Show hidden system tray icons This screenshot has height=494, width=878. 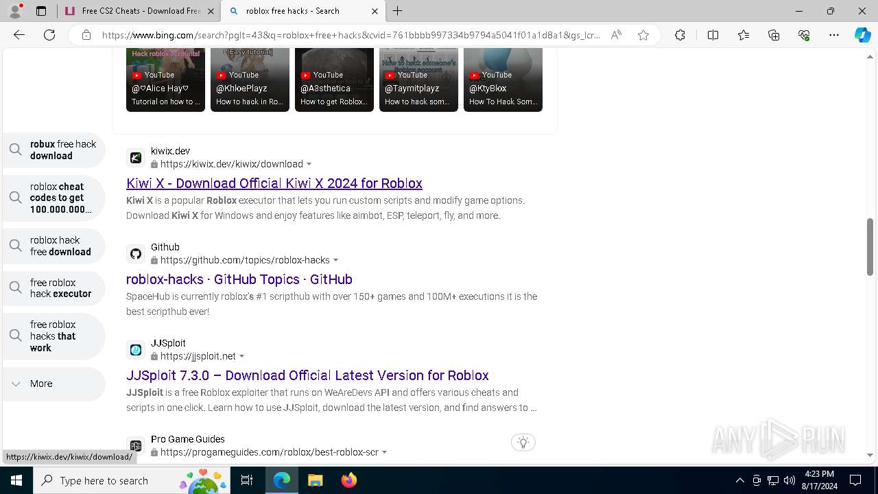(x=739, y=480)
